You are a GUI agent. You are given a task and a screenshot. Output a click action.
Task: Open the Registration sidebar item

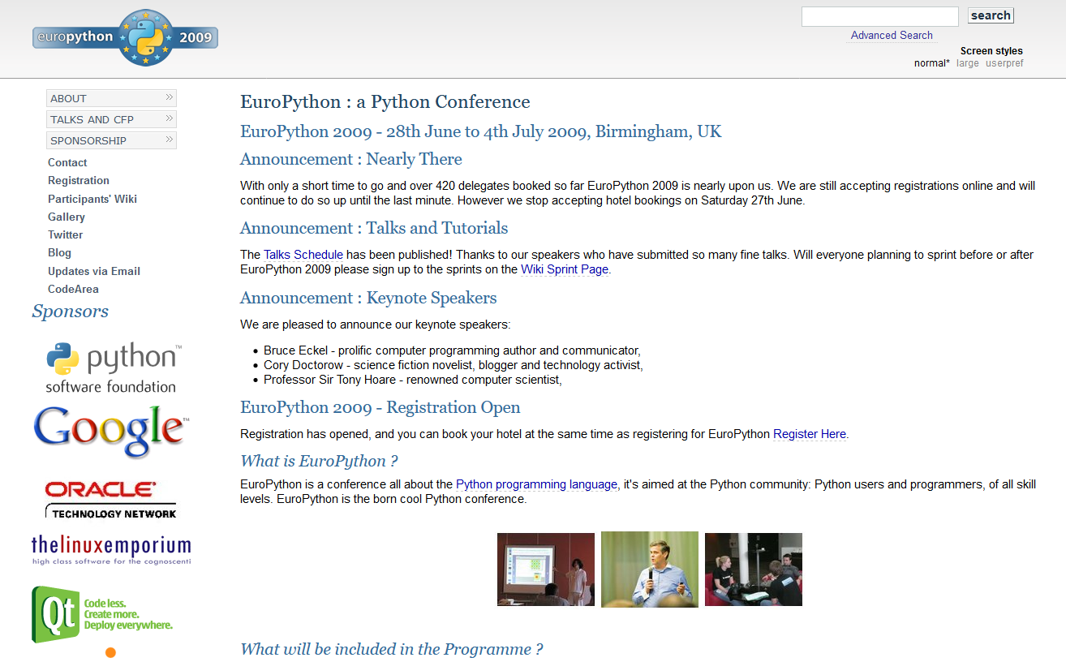click(x=79, y=181)
